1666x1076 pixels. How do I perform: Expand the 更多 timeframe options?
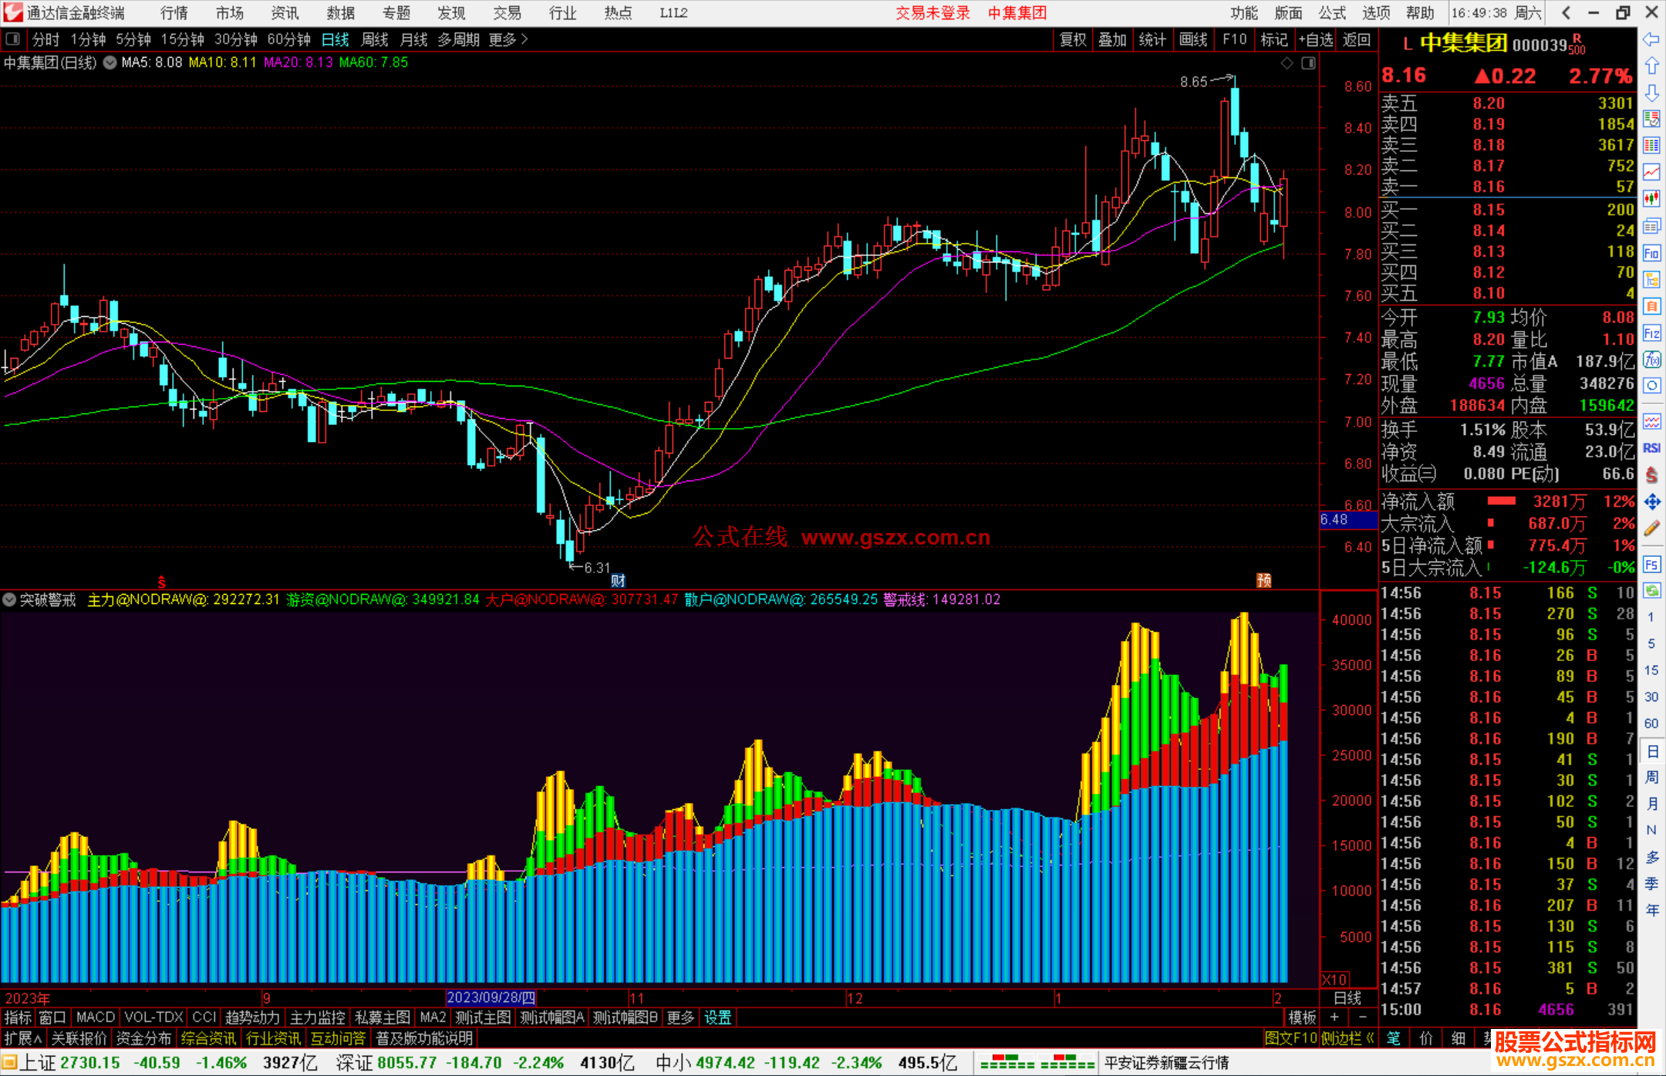pyautogui.click(x=508, y=39)
